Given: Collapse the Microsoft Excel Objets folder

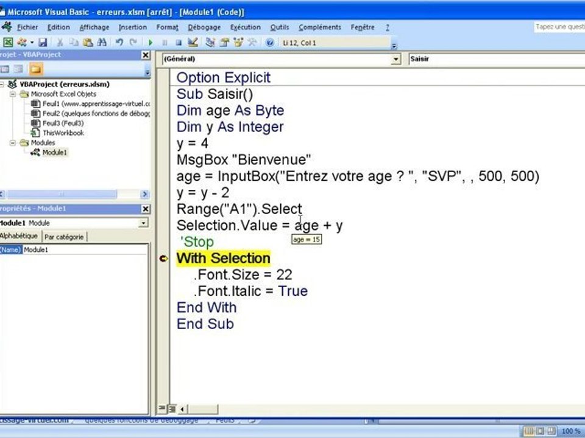Looking at the screenshot, I should [x=13, y=94].
